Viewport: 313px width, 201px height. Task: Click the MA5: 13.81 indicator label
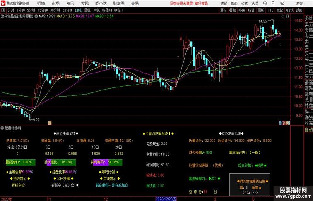47,17
